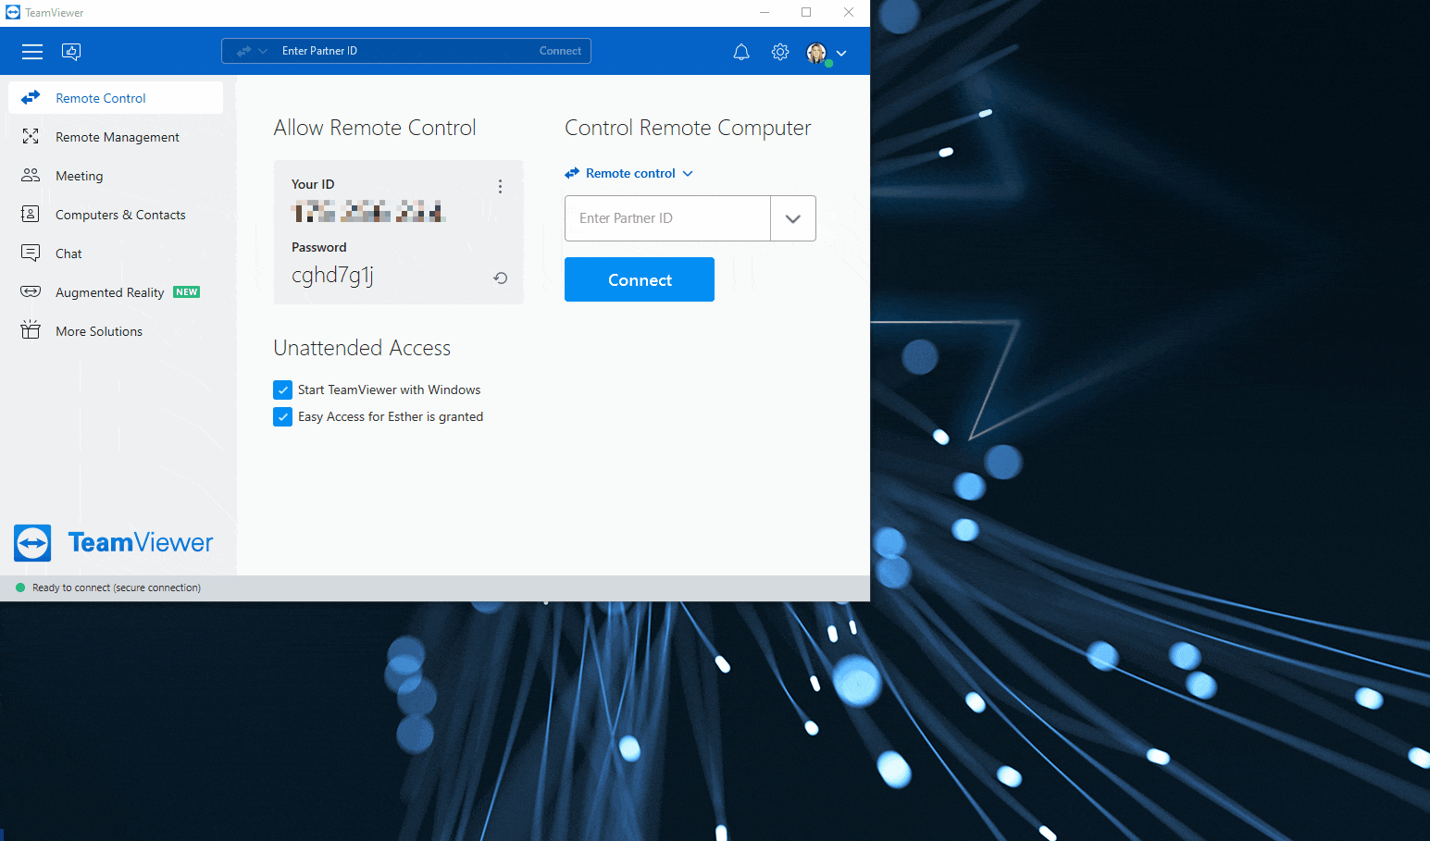Screen dimensions: 1430x841
Task: Open the notifications bell
Action: click(741, 53)
